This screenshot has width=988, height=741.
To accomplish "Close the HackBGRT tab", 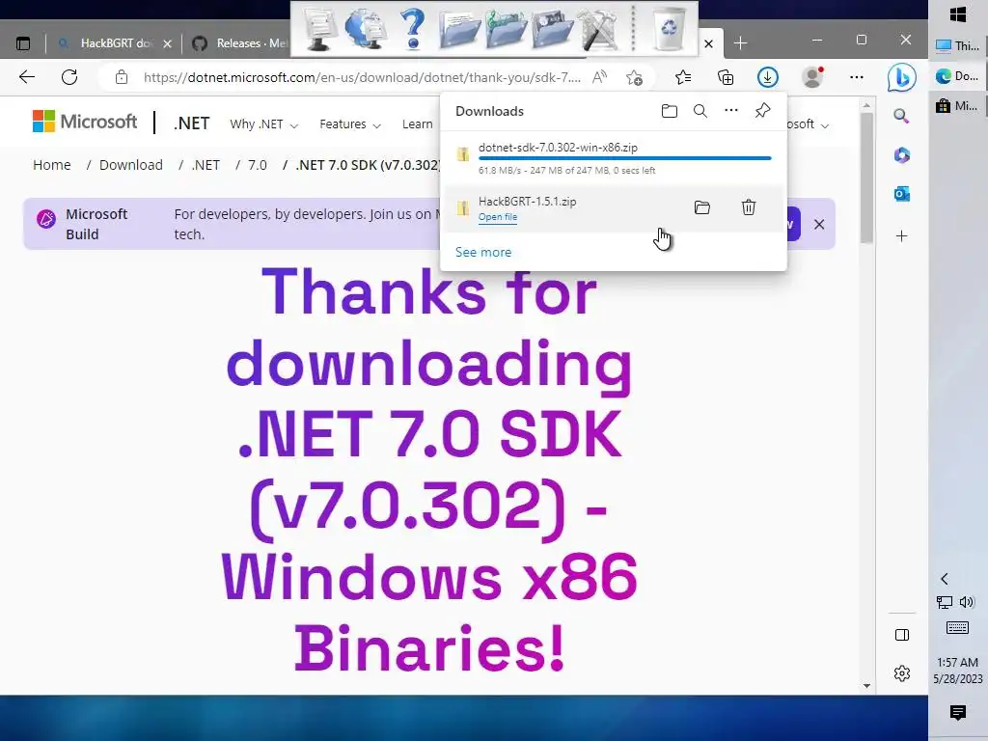I will pos(167,43).
